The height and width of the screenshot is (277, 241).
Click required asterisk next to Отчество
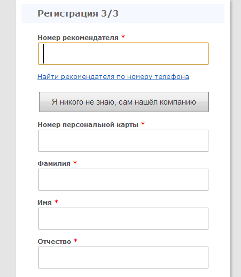coord(75,240)
